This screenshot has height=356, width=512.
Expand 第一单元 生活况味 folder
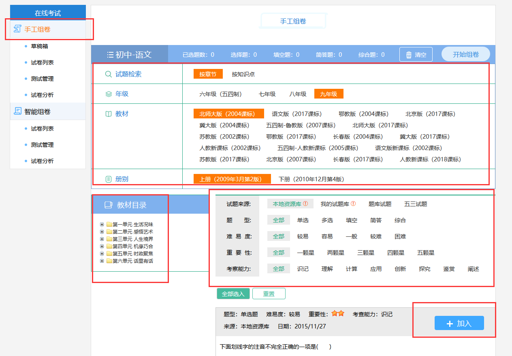[102, 225]
